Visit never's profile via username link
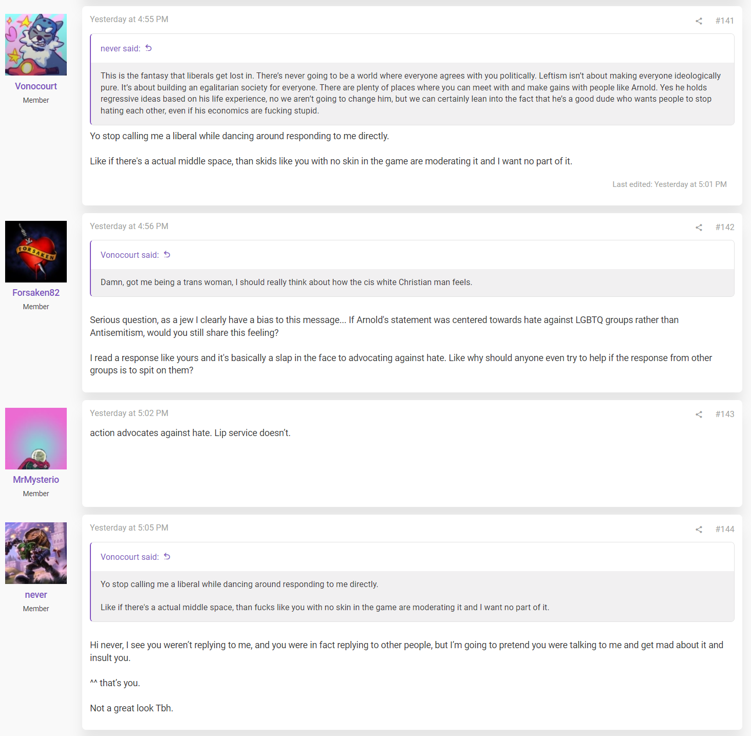The image size is (751, 736). point(36,595)
